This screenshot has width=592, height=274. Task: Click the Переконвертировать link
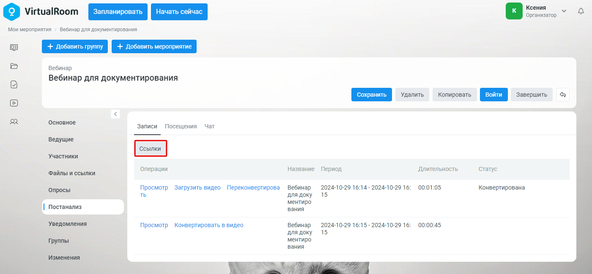[x=253, y=187]
